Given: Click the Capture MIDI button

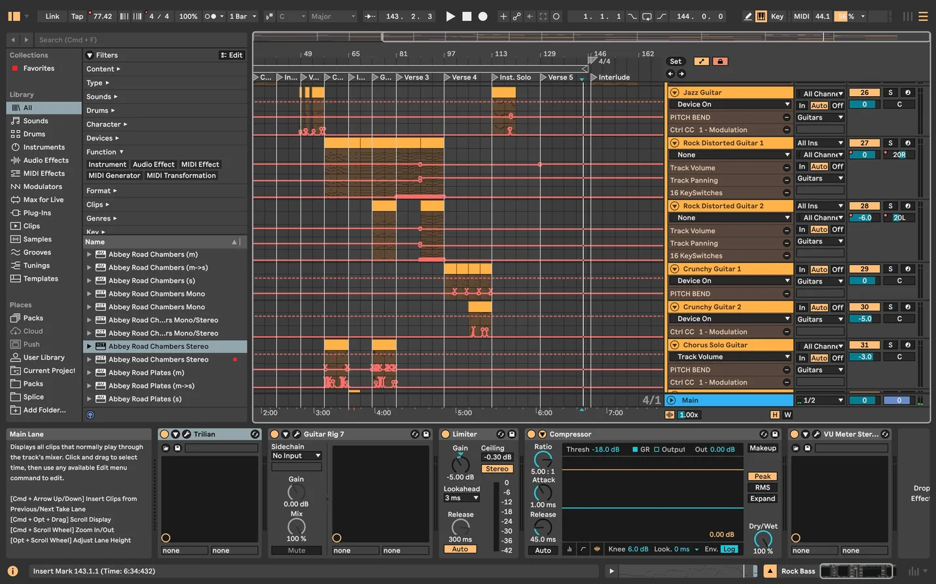Looking at the screenshot, I should pos(543,16).
